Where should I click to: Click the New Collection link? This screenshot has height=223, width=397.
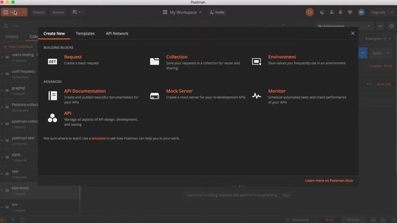point(18,47)
